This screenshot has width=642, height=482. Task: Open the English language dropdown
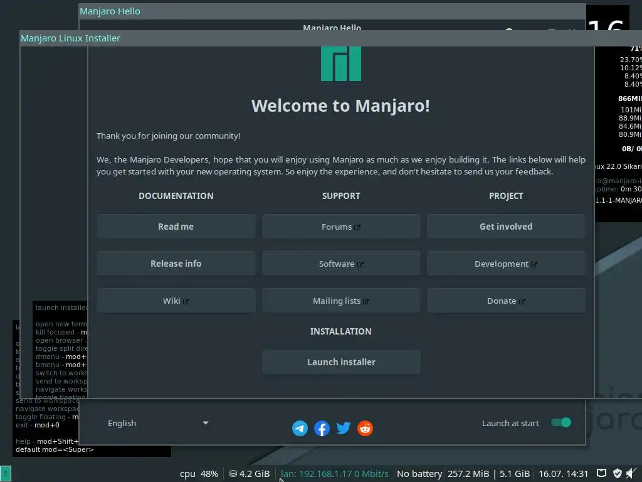(158, 423)
